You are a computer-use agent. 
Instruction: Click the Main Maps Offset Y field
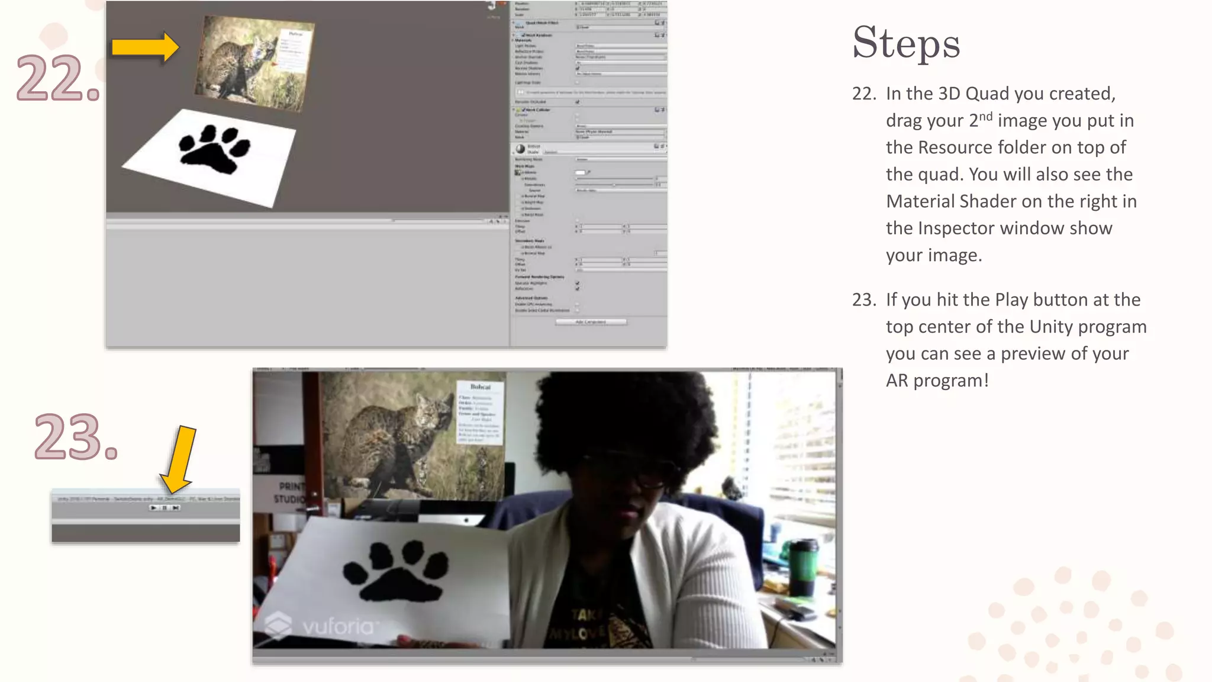pos(647,231)
